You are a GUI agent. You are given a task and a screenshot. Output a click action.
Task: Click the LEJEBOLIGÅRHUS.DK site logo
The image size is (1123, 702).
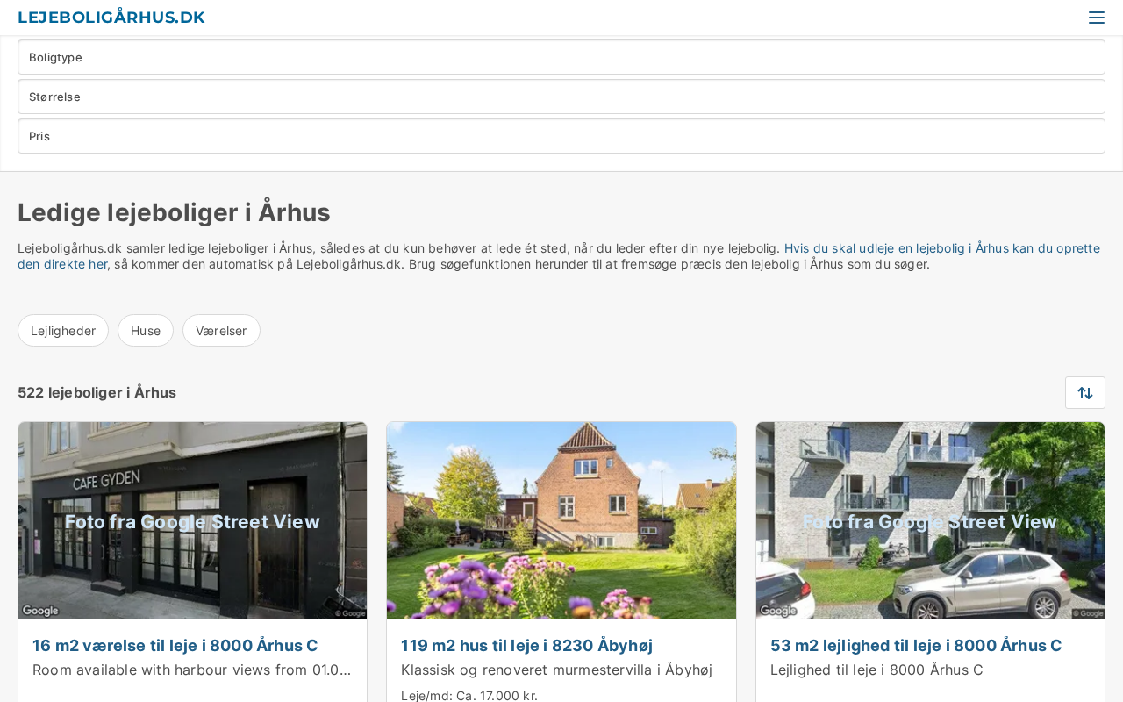point(111,18)
